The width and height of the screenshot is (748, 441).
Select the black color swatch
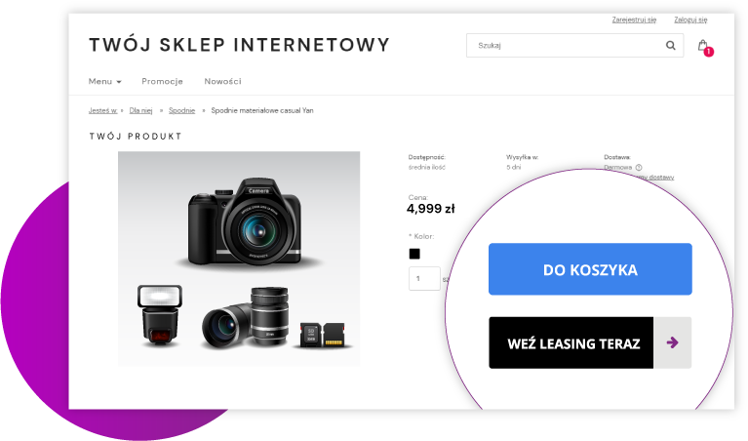(x=414, y=254)
